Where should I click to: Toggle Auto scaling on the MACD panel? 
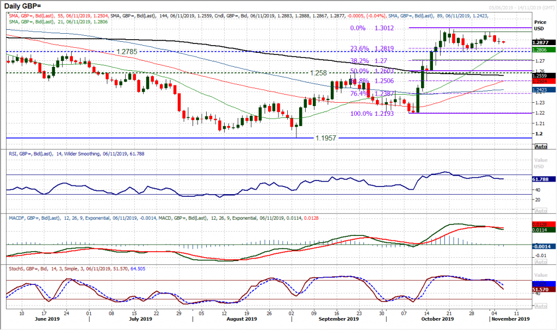pyautogui.click(x=541, y=261)
